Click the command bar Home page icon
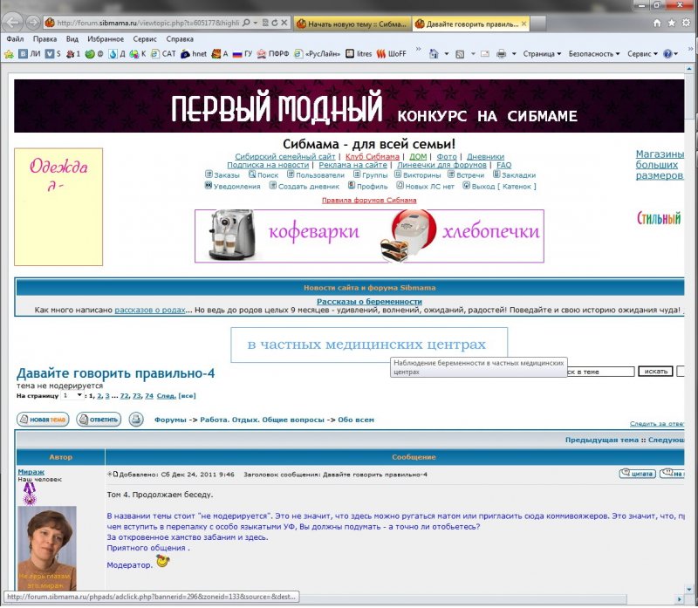This screenshot has height=608, width=698. [434, 54]
